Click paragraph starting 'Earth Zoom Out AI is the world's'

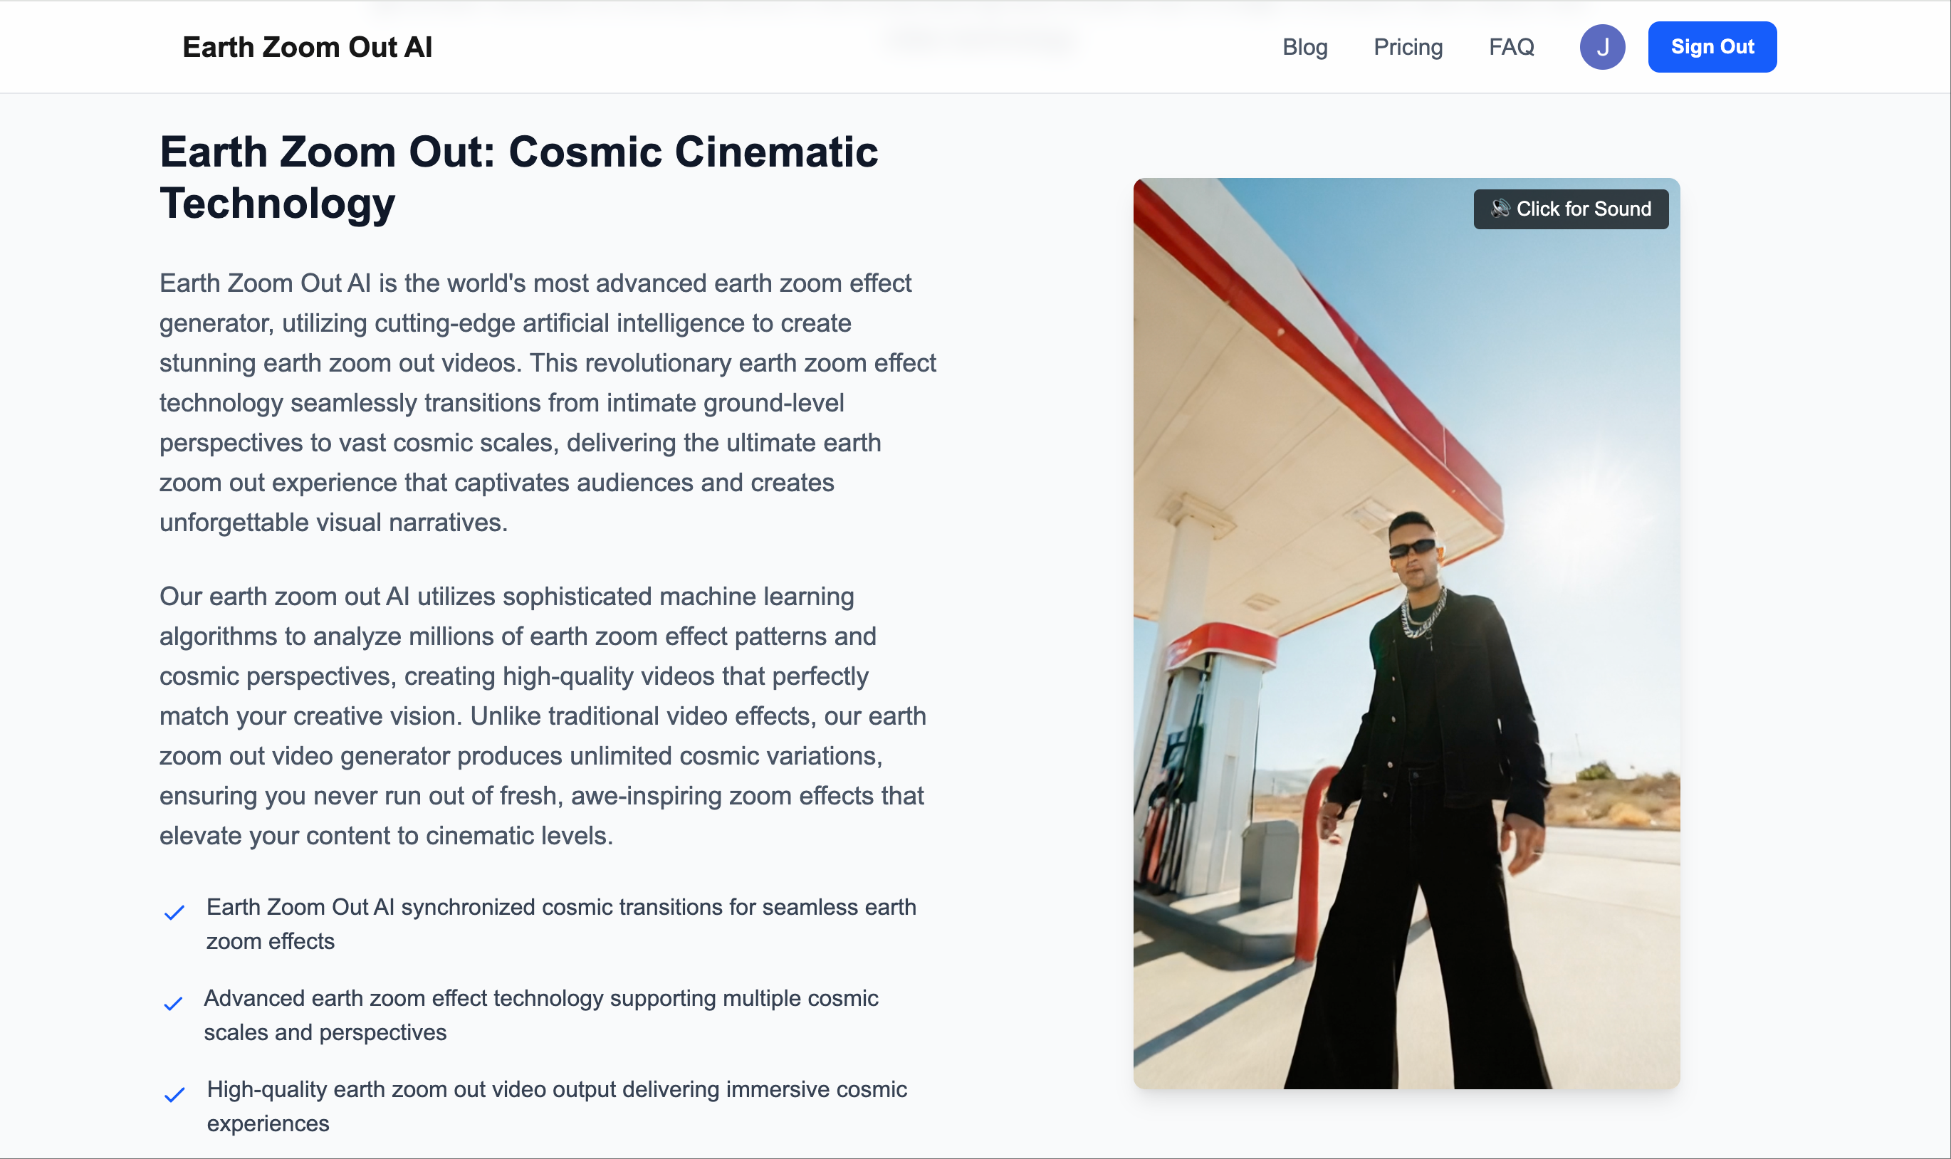[548, 402]
